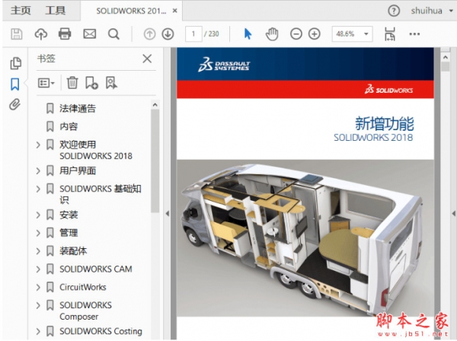The width and height of the screenshot is (457, 341).
Task: Click the motorhome cutaway image
Action: 305,238
